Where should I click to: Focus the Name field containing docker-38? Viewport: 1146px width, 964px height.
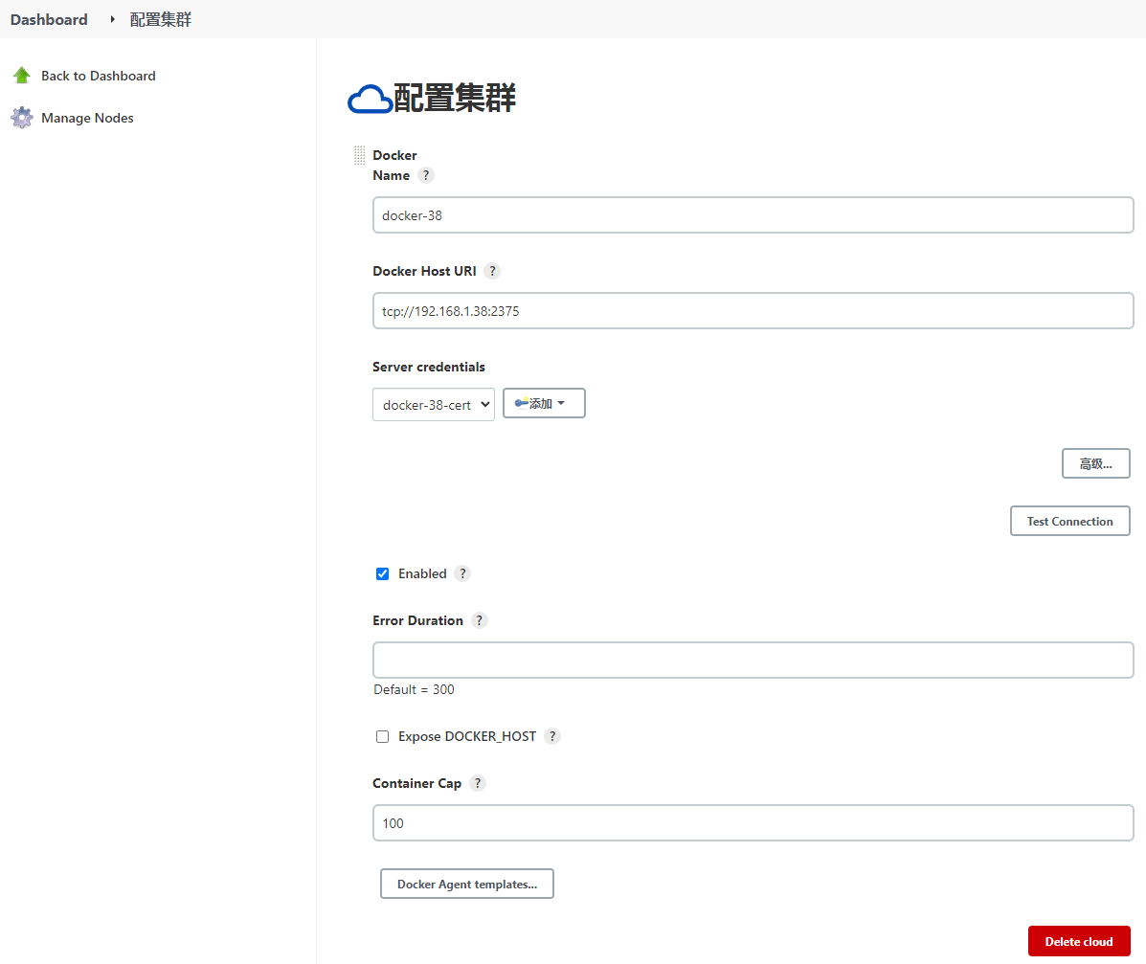[x=753, y=214]
